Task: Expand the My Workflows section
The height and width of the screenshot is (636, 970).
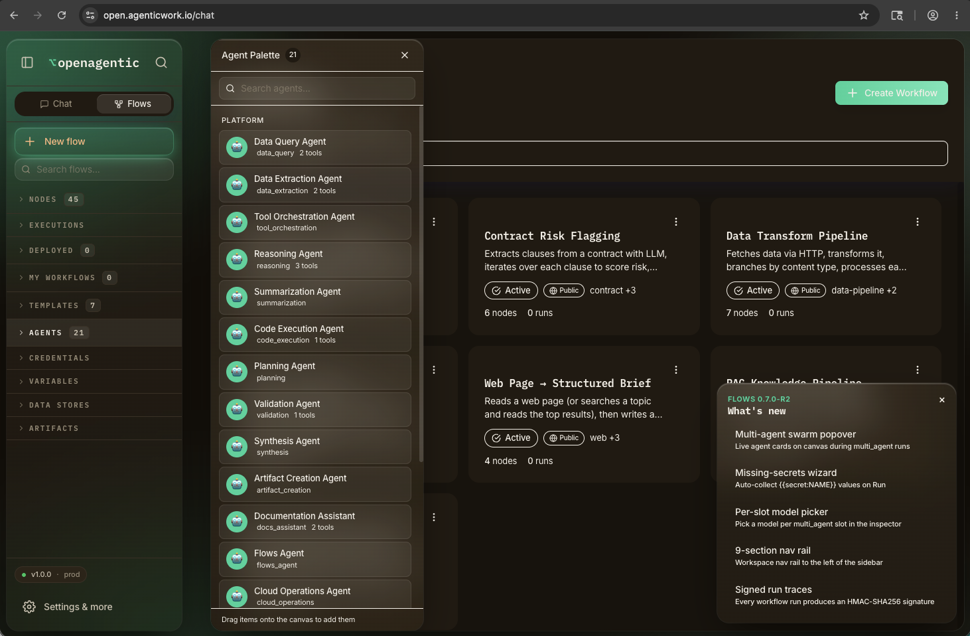Action: tap(94, 278)
